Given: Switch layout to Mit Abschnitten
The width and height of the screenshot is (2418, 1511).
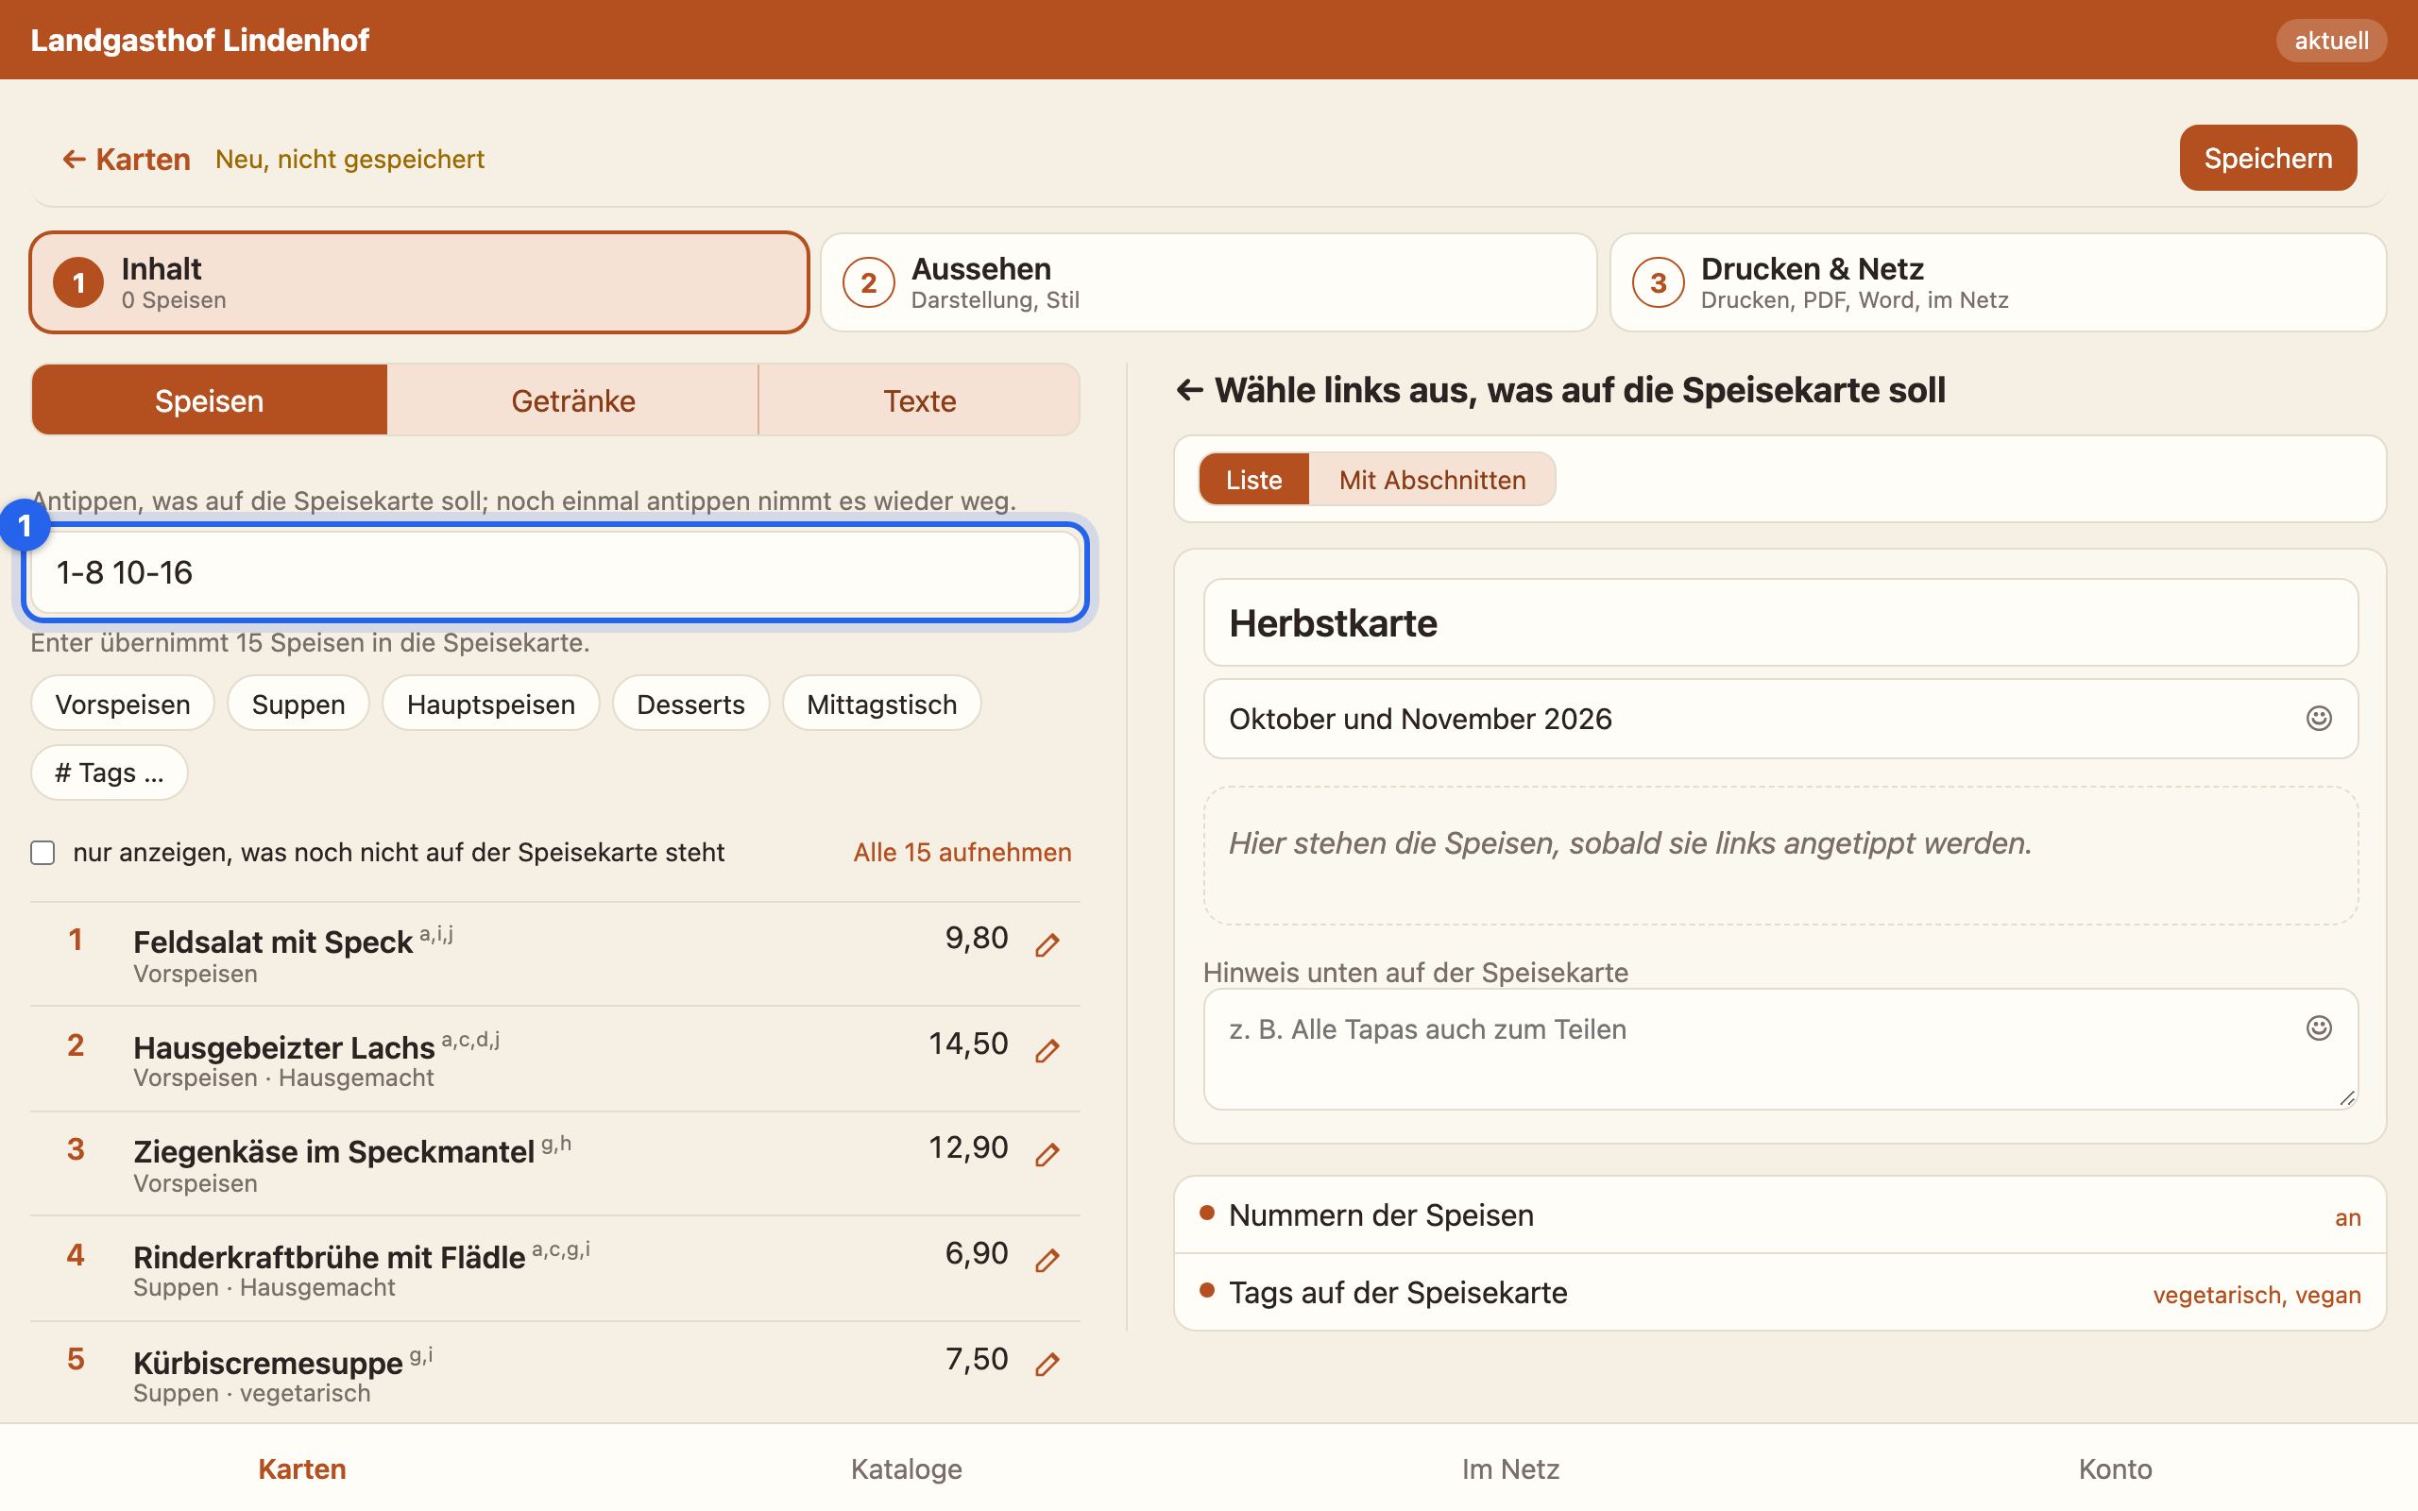Looking at the screenshot, I should 1432,480.
